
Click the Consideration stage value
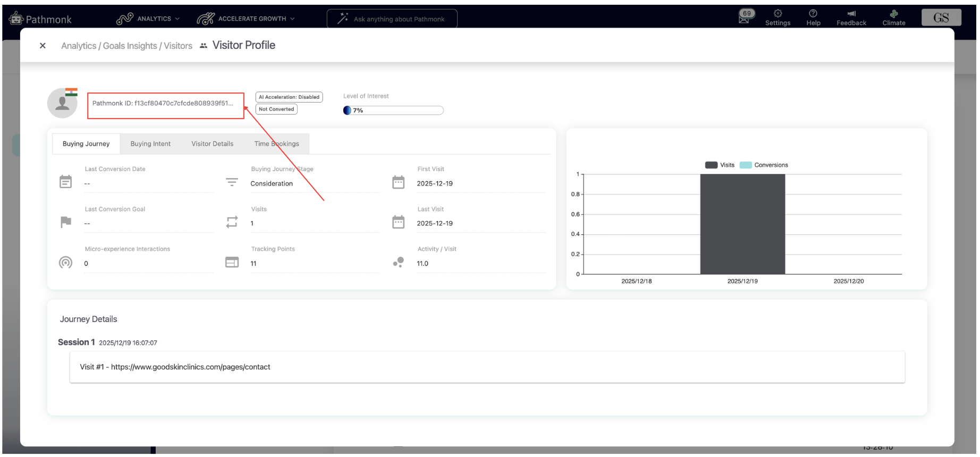[272, 183]
